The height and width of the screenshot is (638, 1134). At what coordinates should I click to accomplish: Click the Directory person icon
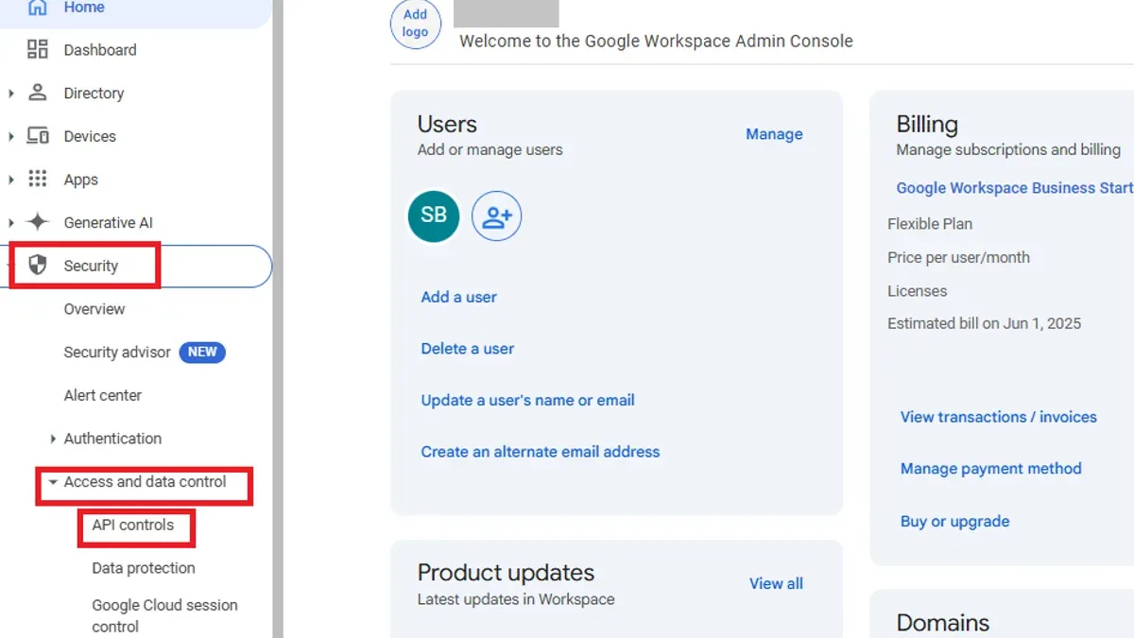click(38, 93)
